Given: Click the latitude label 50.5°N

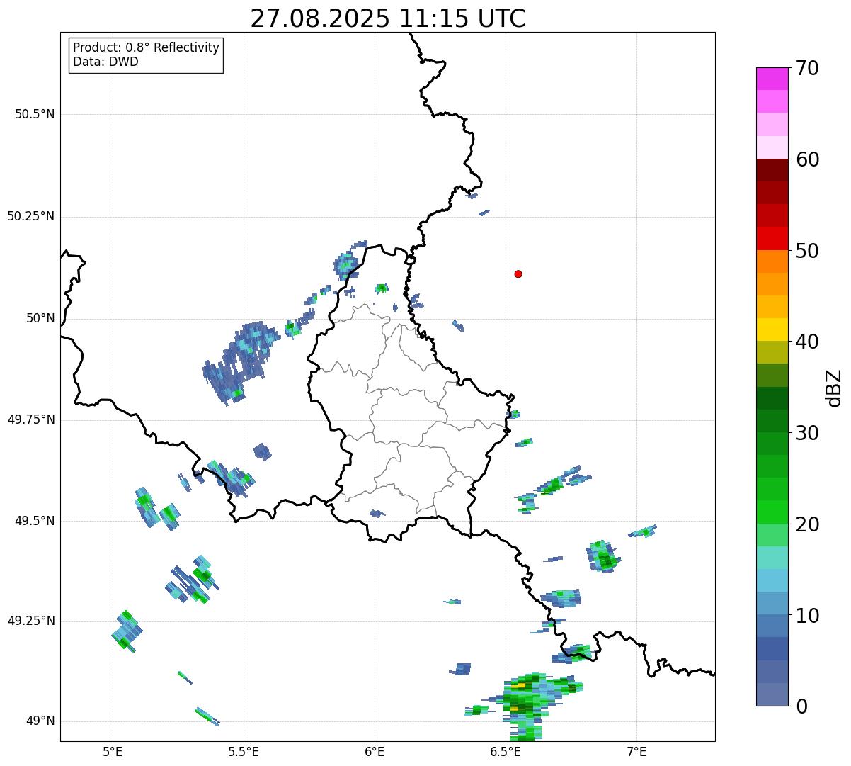Looking at the screenshot, I should click(x=35, y=114).
